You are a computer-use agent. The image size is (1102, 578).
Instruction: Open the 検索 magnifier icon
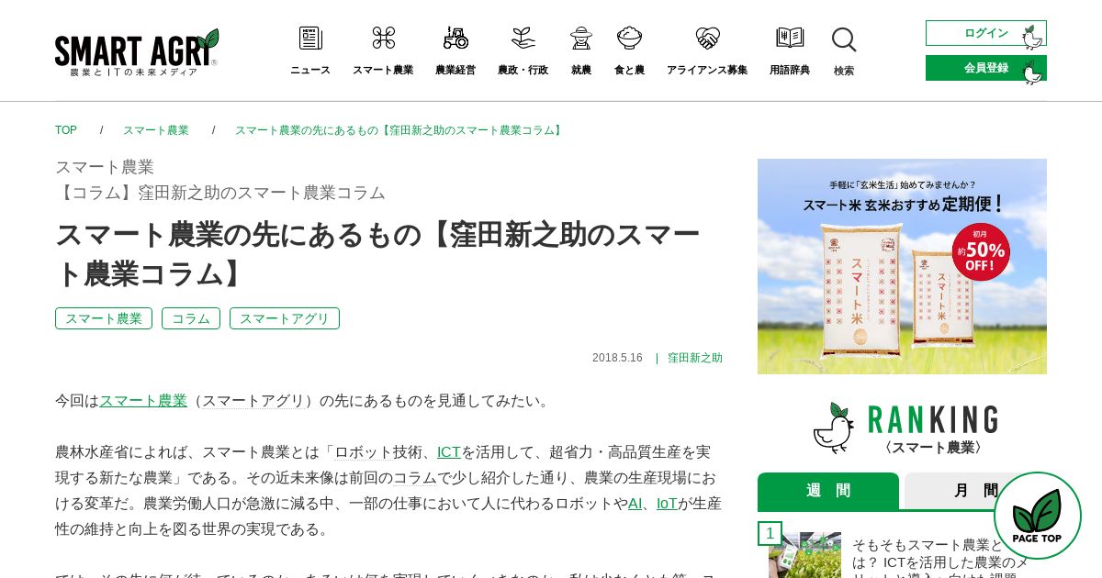(x=844, y=40)
